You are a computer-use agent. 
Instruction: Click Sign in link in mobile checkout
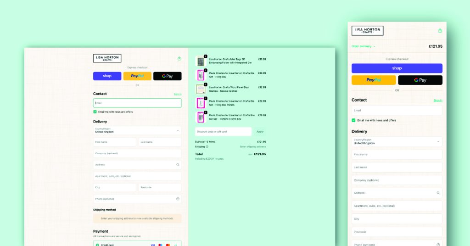point(438,101)
